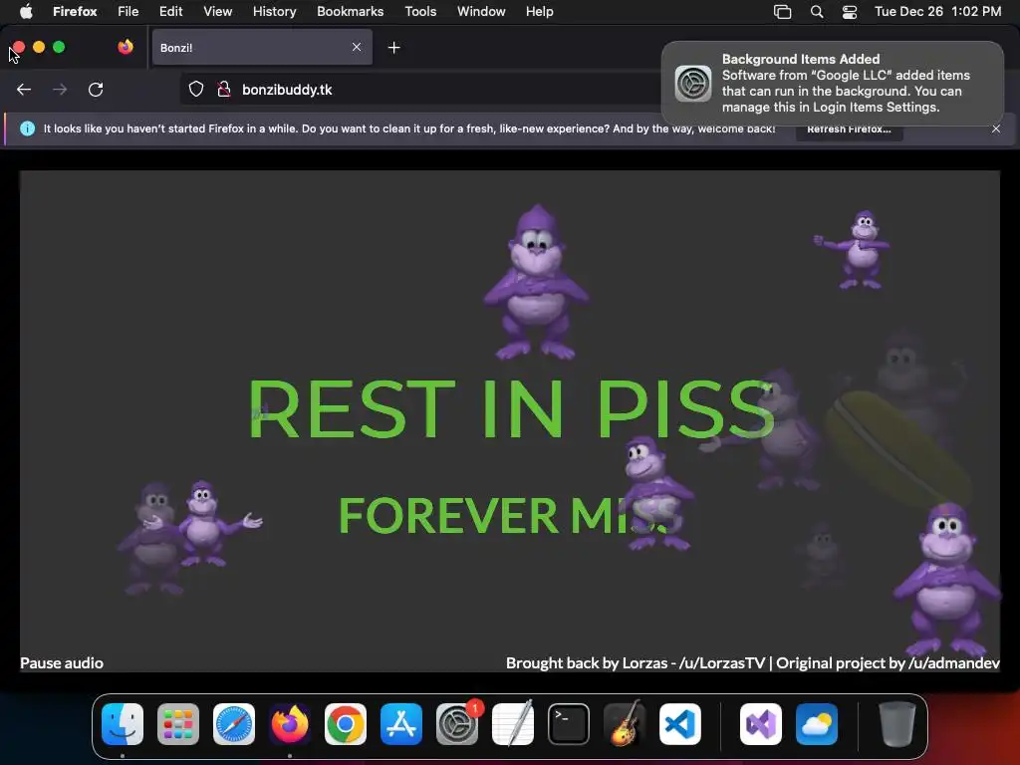This screenshot has width=1020, height=765.
Task: Click the Firefox View icon
Action: (126, 47)
